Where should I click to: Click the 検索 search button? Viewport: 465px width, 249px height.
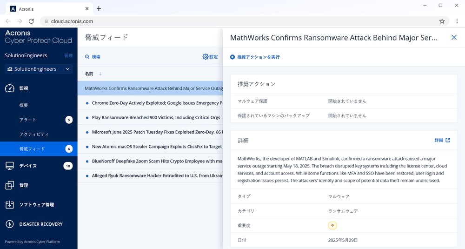[x=93, y=57]
